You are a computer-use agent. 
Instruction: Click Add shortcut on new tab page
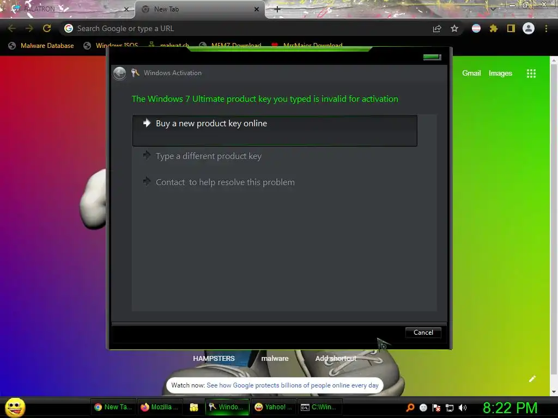[336, 358]
